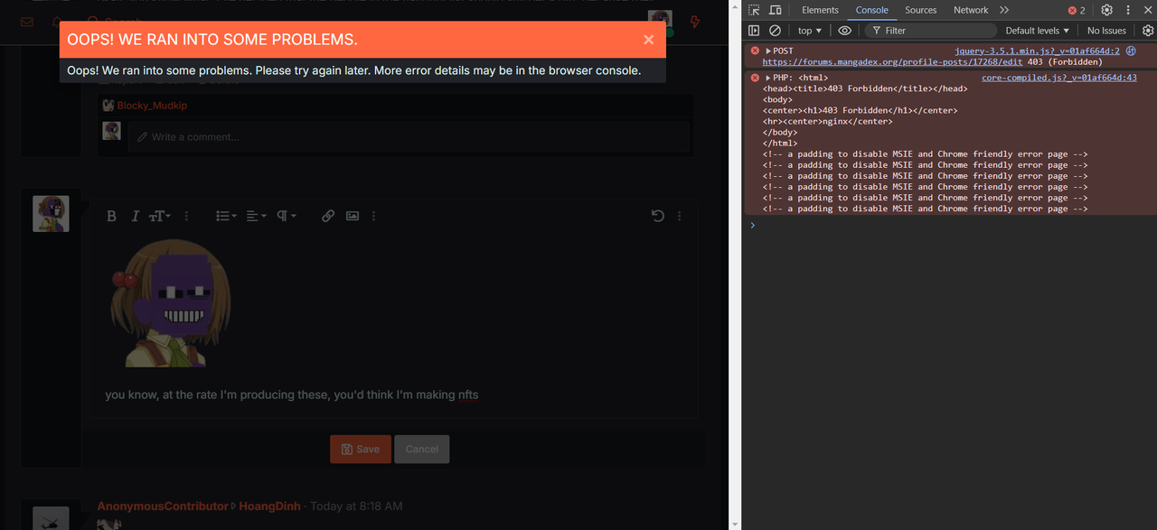Viewport: 1157px width, 530px height.
Task: Save the edited profile post
Action: (360, 449)
